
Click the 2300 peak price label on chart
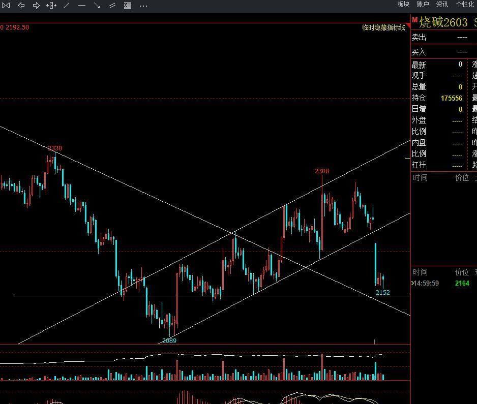click(x=322, y=171)
